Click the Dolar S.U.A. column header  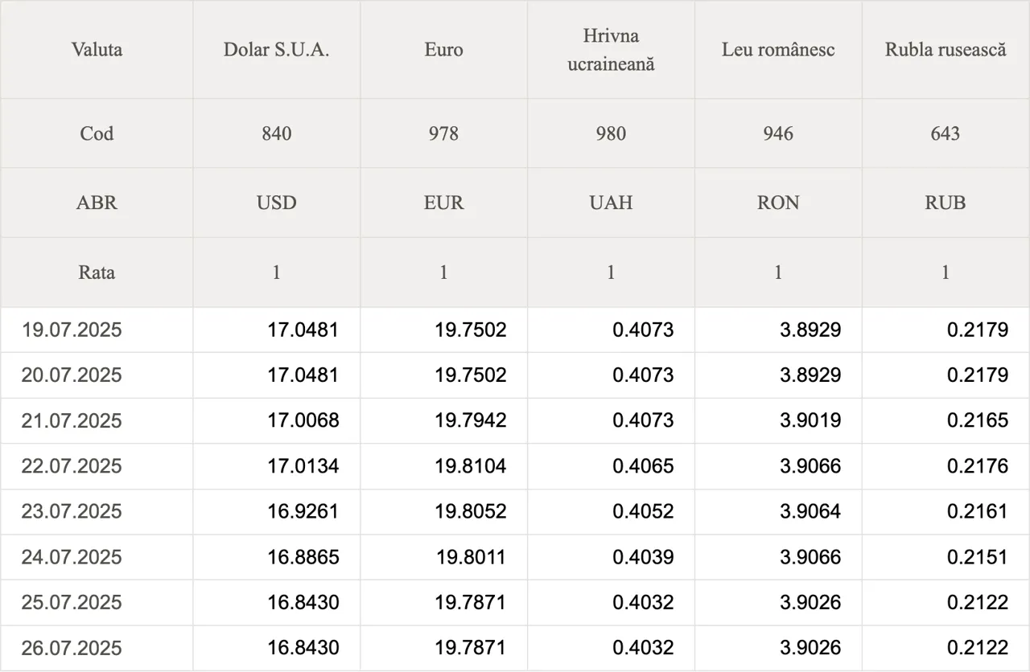pos(276,50)
